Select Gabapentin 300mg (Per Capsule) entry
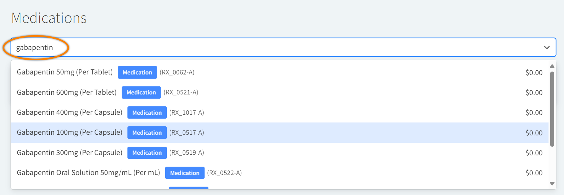Screen dimensions: 564x195 click(x=69, y=153)
